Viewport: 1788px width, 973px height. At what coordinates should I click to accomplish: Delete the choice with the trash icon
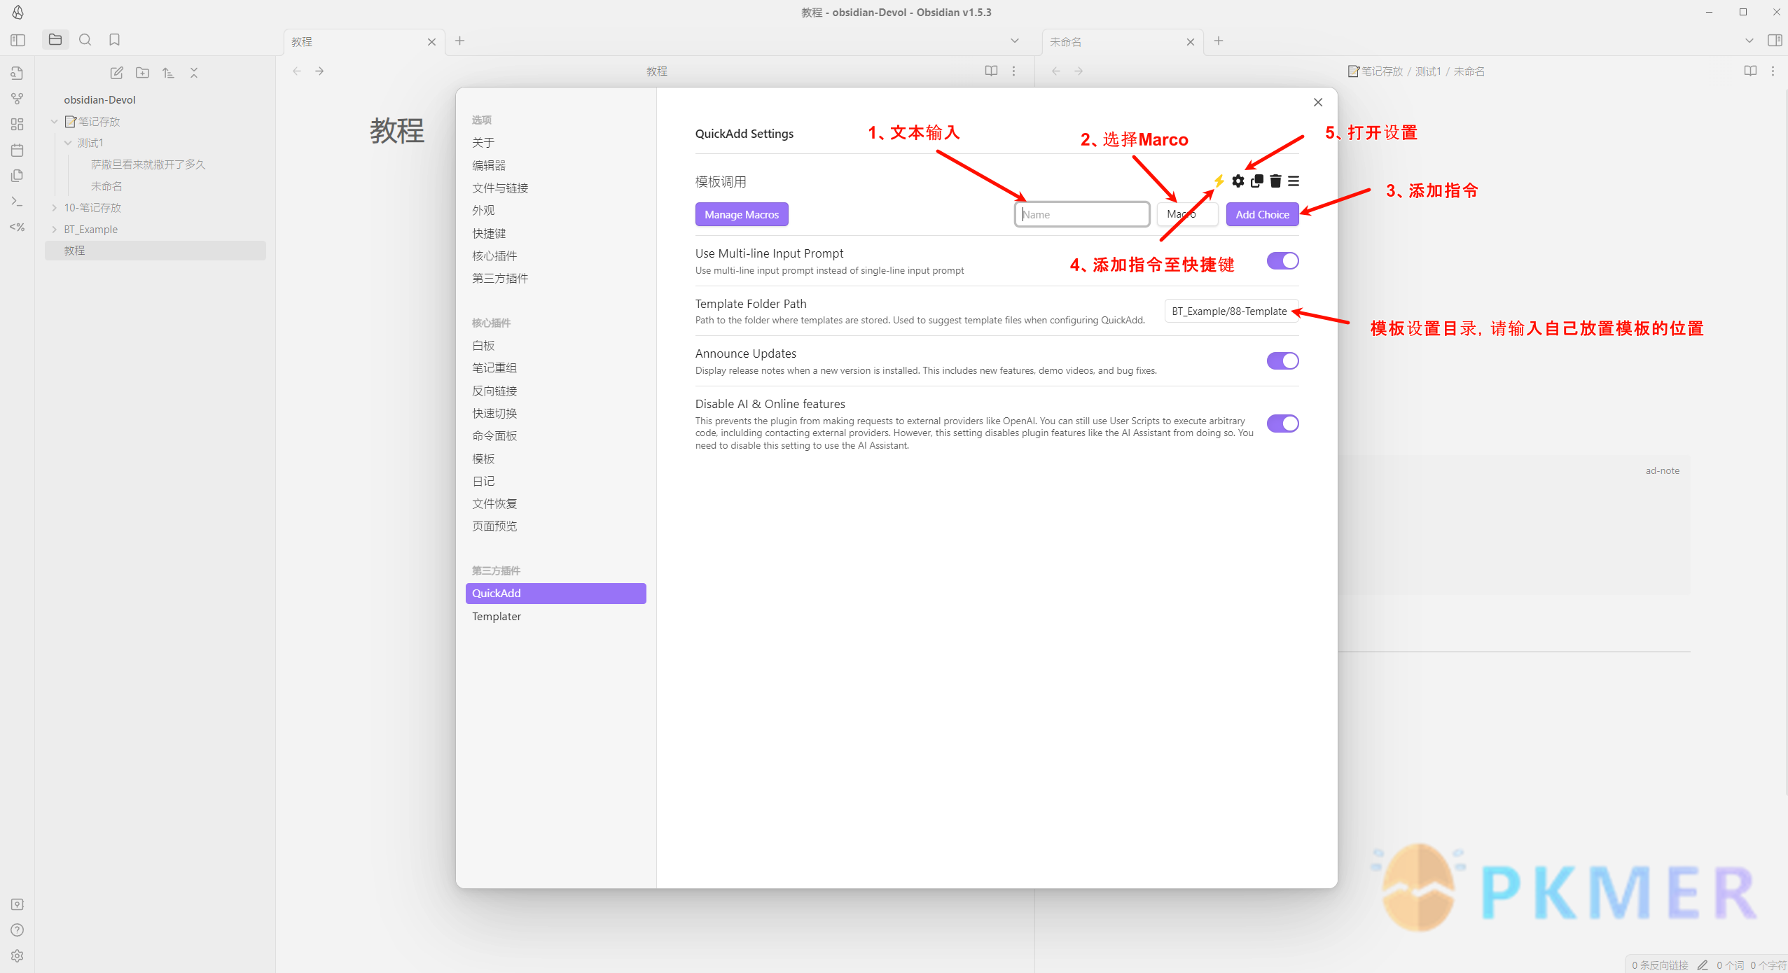click(x=1275, y=181)
